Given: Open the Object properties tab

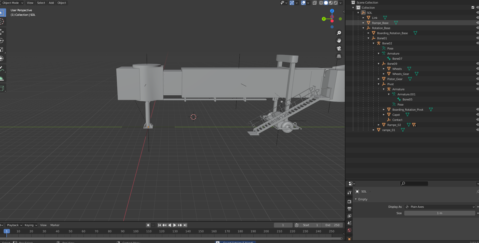Looking at the screenshot, I should 349,238.
